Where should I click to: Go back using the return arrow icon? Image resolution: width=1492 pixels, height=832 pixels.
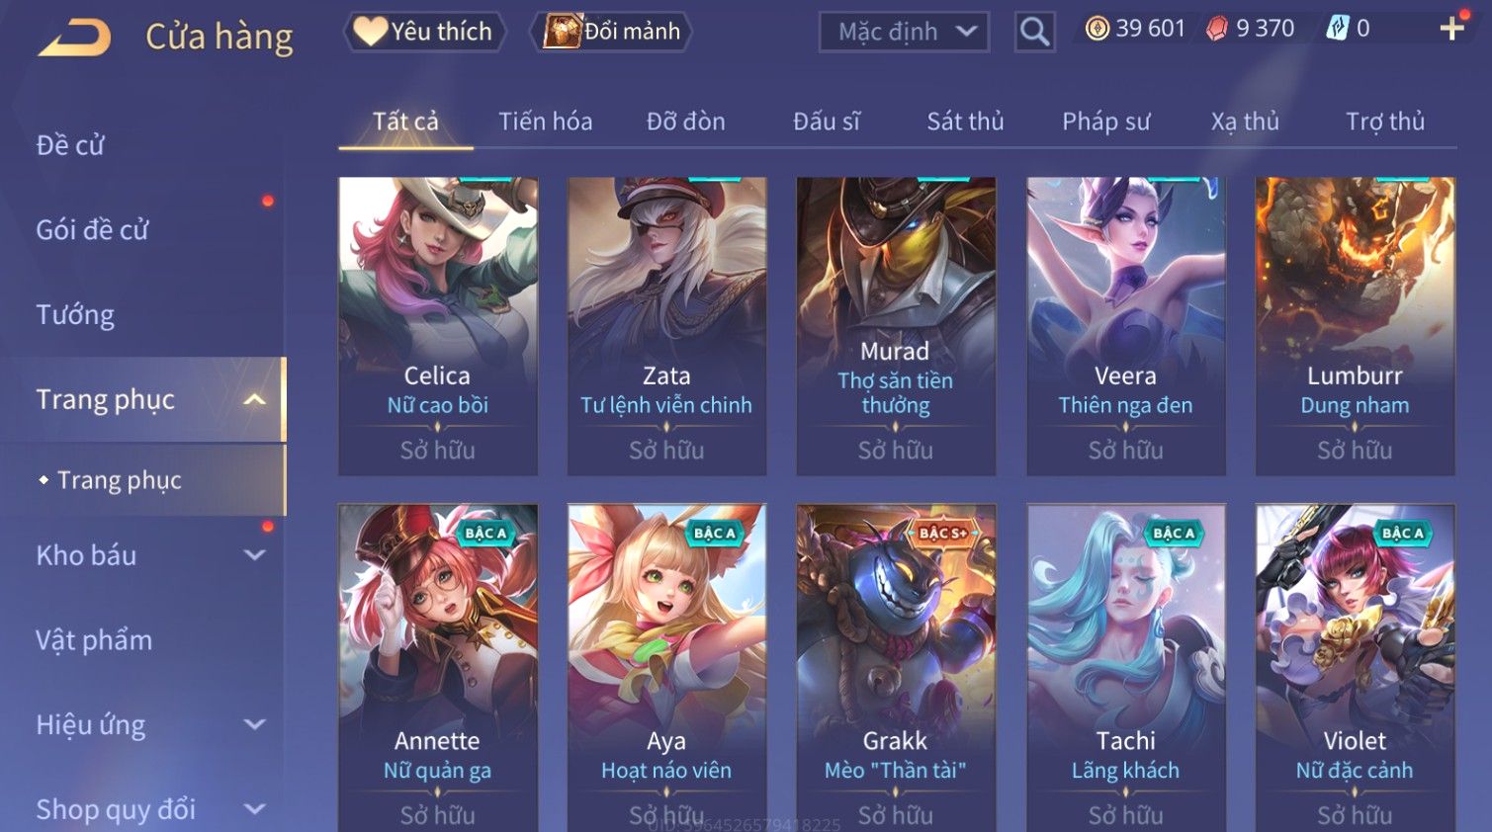point(74,39)
